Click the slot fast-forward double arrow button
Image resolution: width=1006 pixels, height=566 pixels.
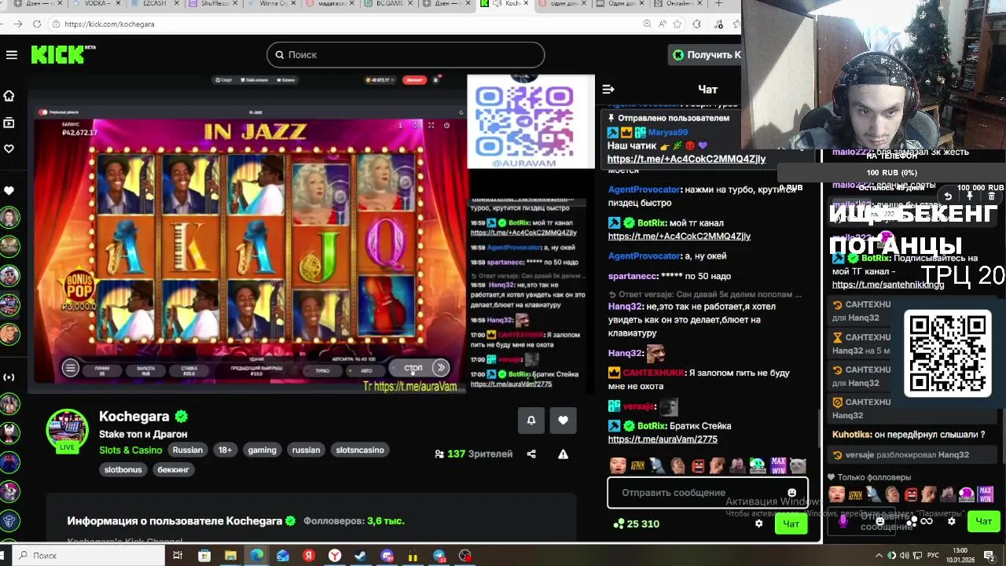coord(441,368)
